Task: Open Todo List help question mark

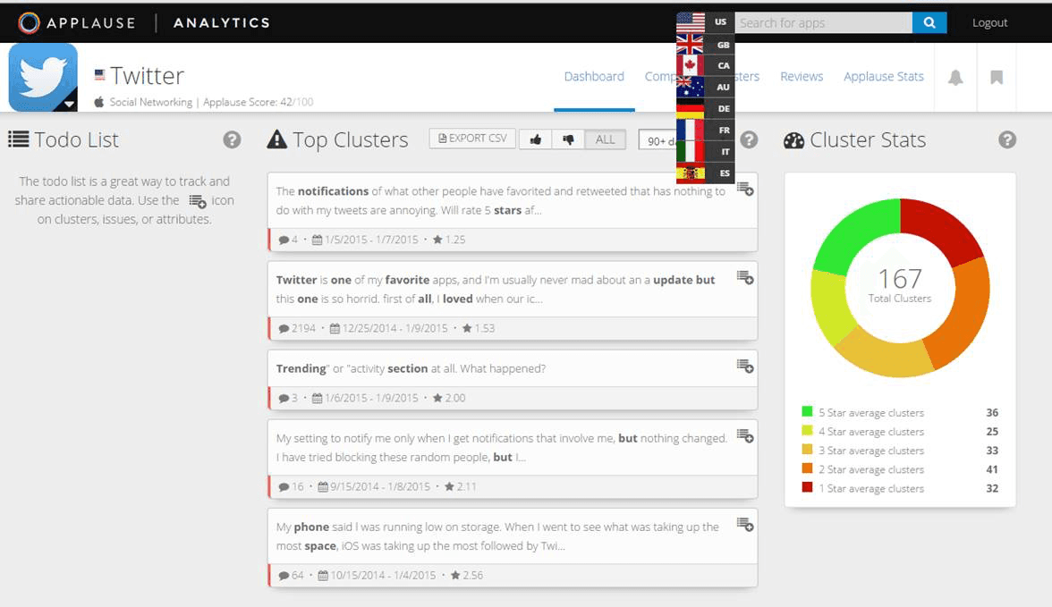Action: pos(233,139)
